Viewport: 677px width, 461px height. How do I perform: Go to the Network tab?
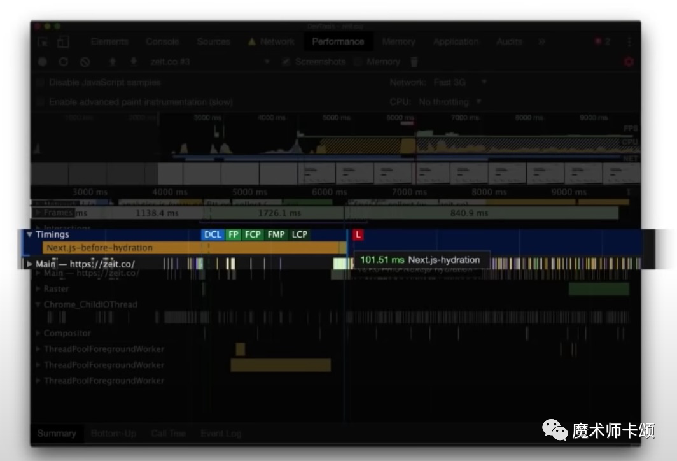[x=277, y=42]
